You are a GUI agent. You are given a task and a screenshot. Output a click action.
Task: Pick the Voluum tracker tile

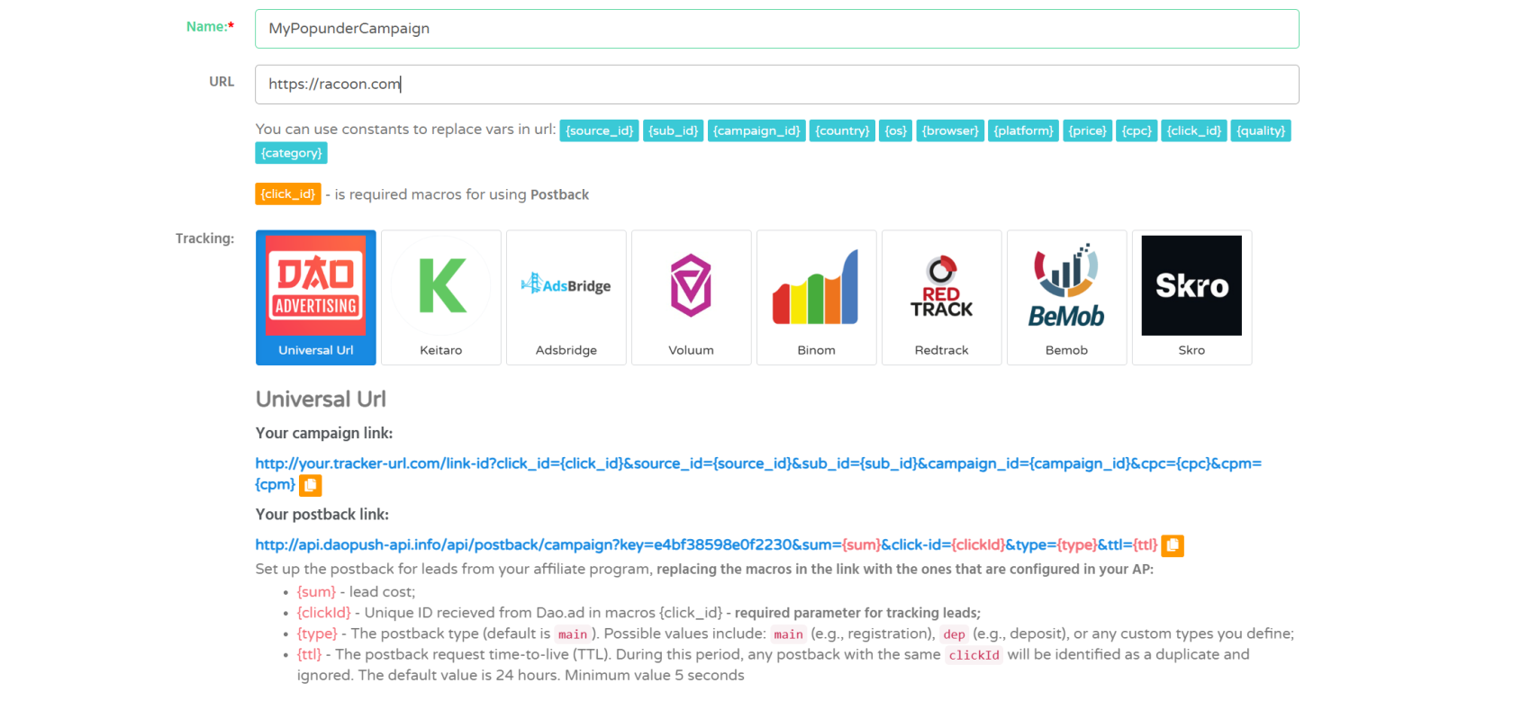tap(692, 298)
